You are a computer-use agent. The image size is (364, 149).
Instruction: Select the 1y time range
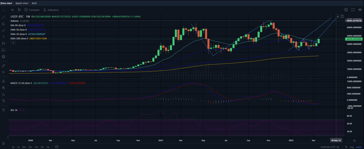(x=19, y=147)
